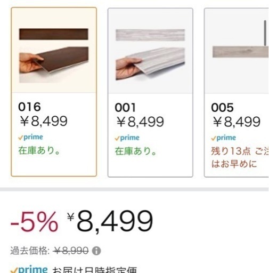
Task: Click the strikethrough ¥8,990 past price
Action: coord(71,251)
